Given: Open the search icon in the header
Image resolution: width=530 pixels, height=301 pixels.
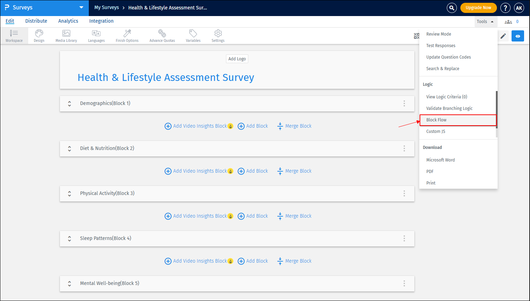Looking at the screenshot, I should [451, 8].
